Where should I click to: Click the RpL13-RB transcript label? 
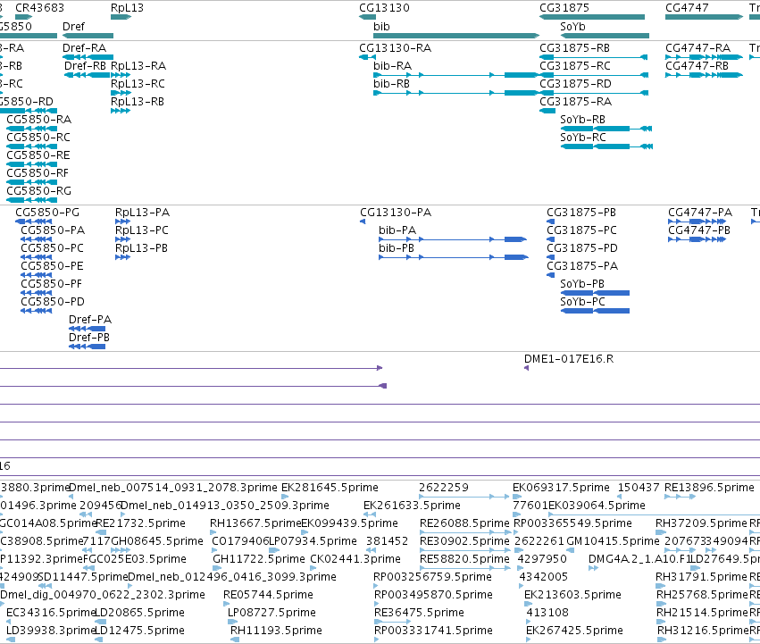[138, 101]
